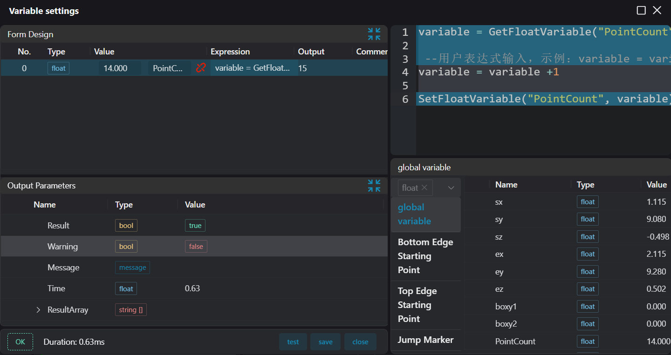Maximize the Variable settings window
This screenshot has width=671, height=355.
tap(641, 11)
